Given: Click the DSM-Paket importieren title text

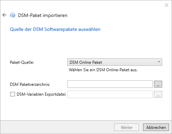Looking at the screenshot, I should [42, 15].
